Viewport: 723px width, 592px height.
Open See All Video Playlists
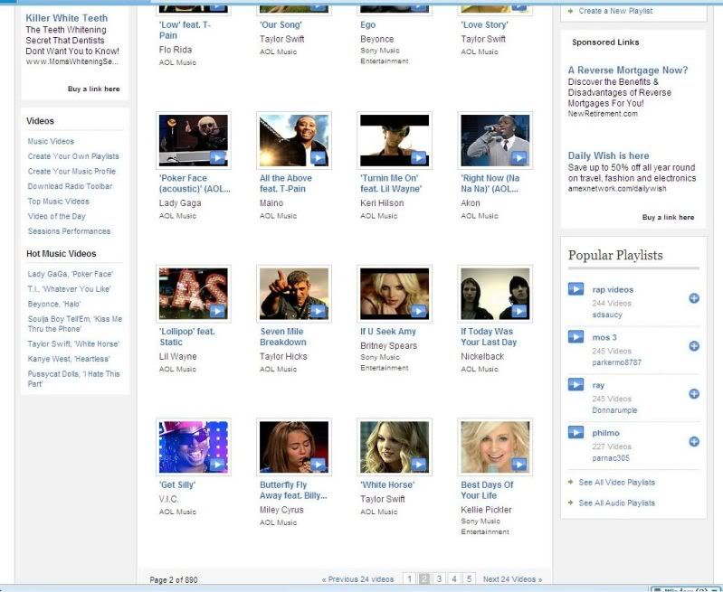[x=616, y=483]
